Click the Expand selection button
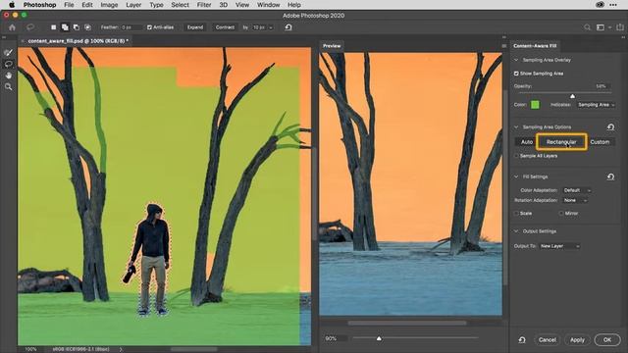This screenshot has height=353, width=628. (195, 27)
